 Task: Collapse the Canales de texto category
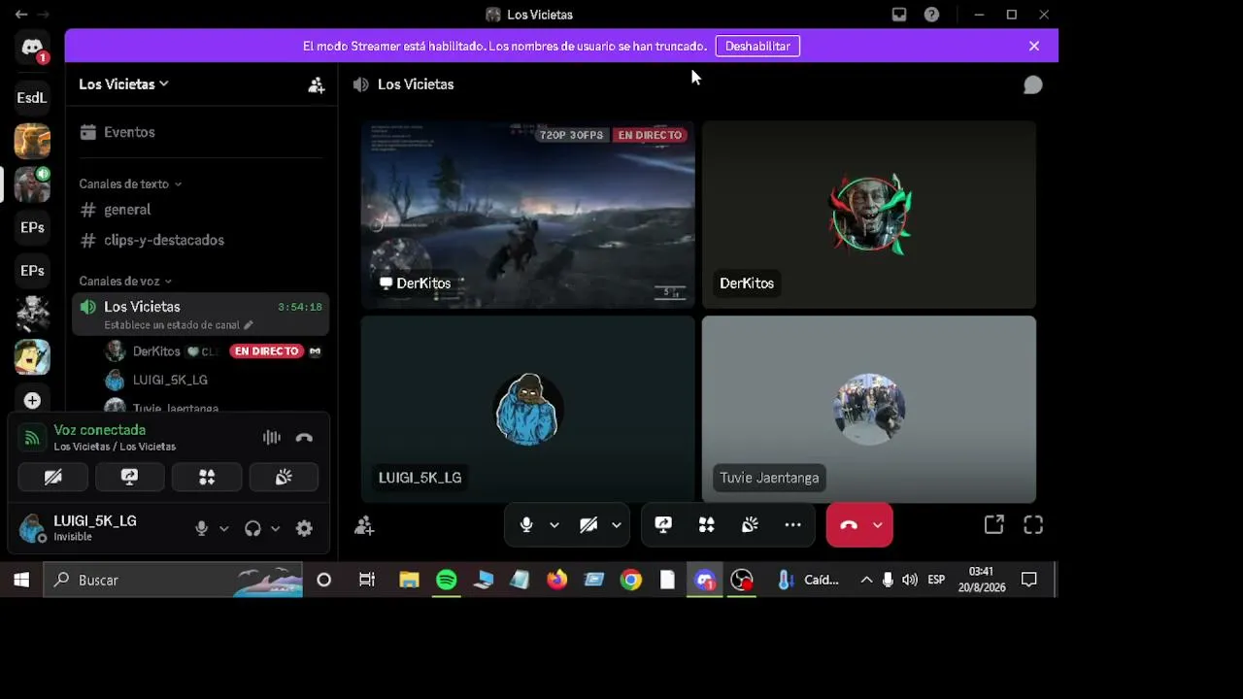(130, 183)
